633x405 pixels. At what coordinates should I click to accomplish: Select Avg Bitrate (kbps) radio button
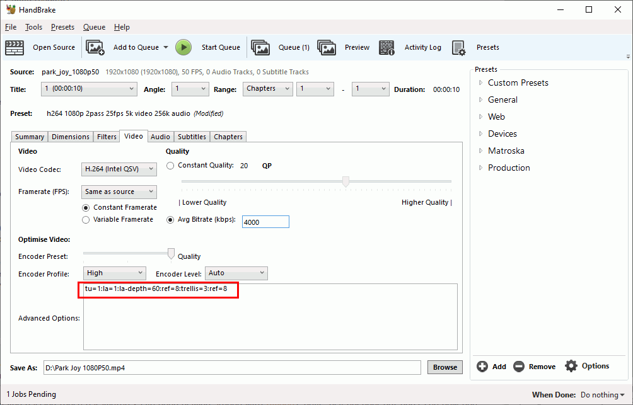coord(170,220)
